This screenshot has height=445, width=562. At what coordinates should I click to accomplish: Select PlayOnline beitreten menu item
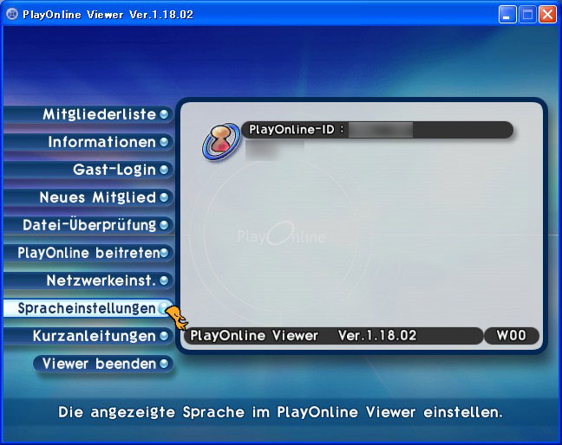88,253
